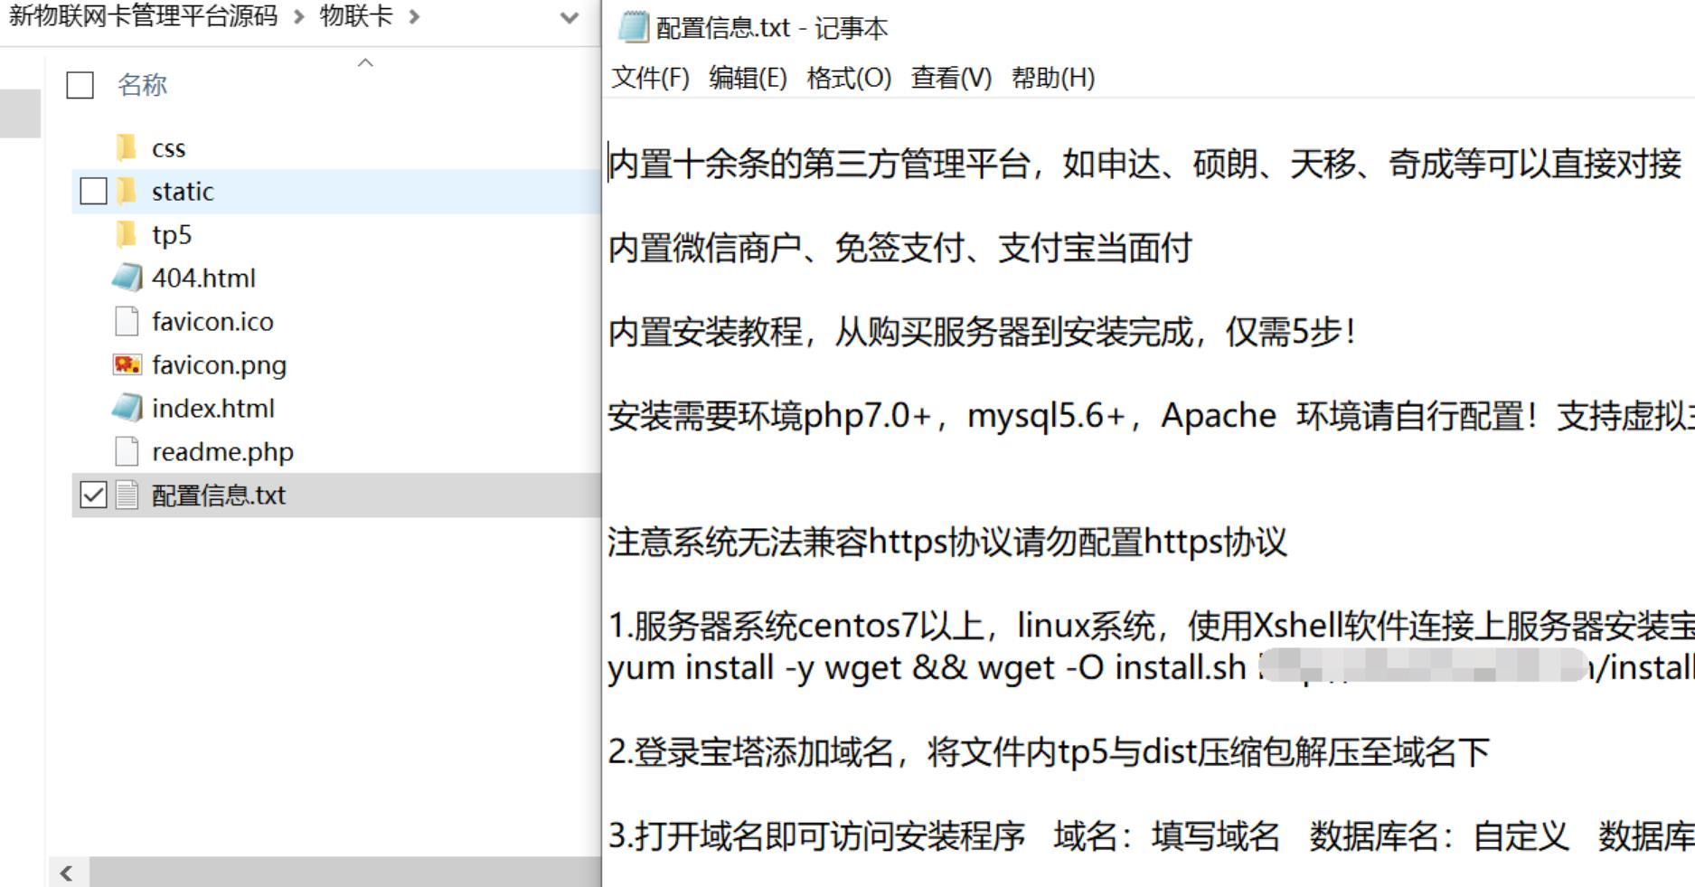This screenshot has width=1695, height=887.
Task: Select the index.html file name
Action: coord(212,408)
